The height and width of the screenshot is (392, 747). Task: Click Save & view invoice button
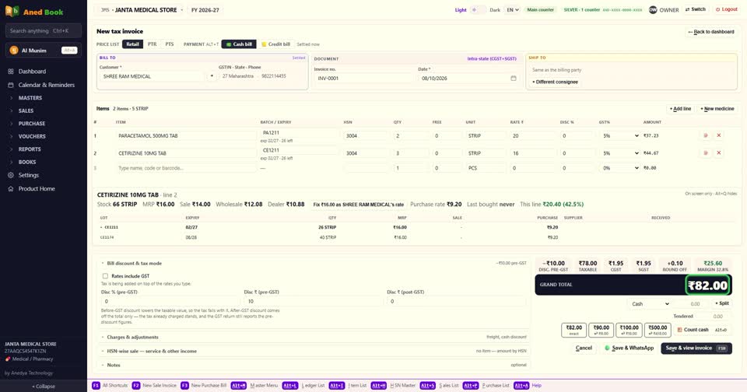click(x=696, y=348)
